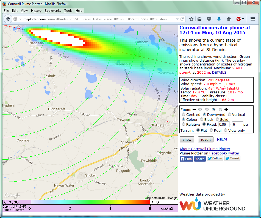Viewport: 261px width, 218px height.
Task: Reload the page with refresh icon
Action: click(182, 19)
